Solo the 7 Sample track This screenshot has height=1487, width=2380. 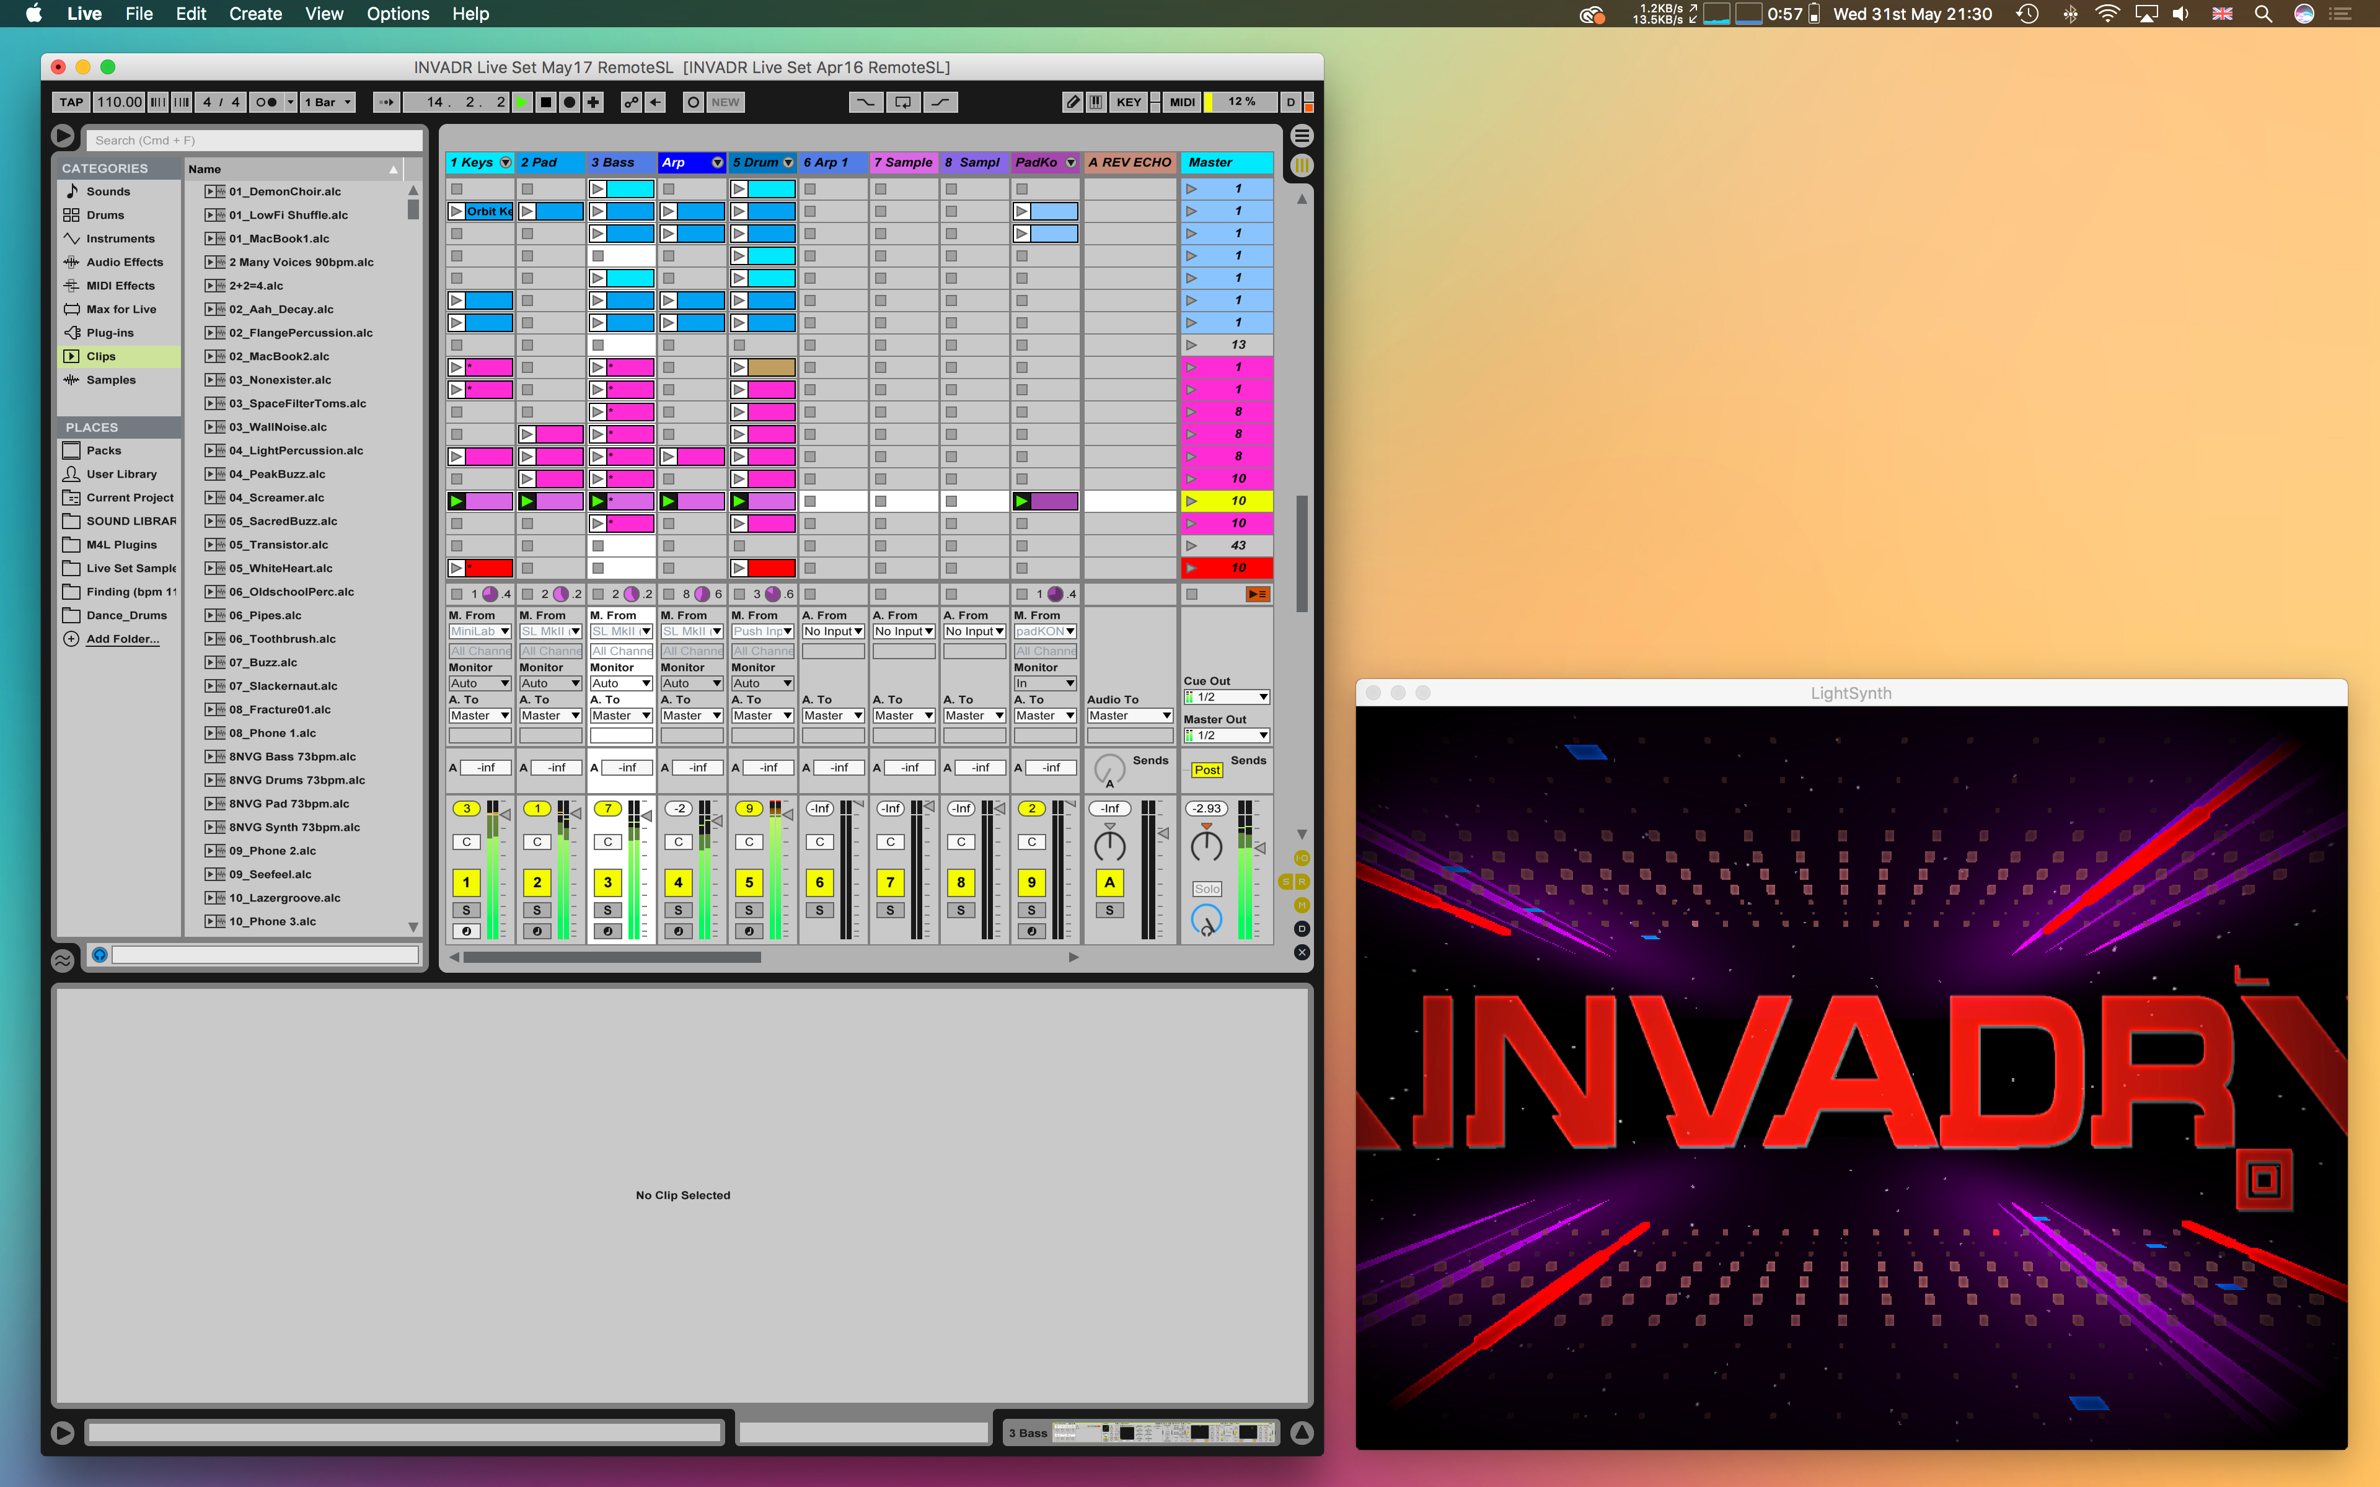890,911
